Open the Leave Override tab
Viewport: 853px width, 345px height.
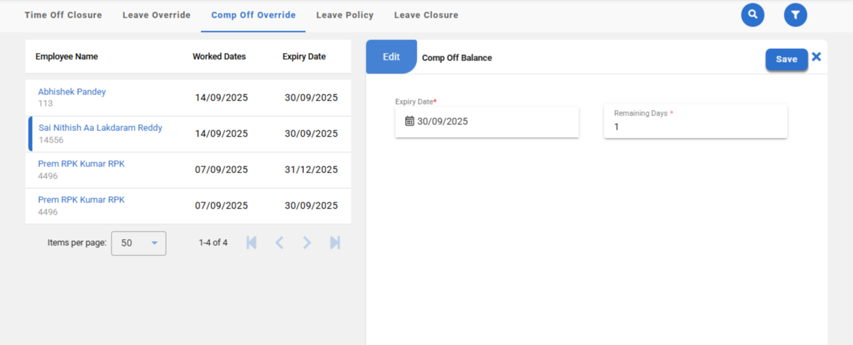coord(156,15)
